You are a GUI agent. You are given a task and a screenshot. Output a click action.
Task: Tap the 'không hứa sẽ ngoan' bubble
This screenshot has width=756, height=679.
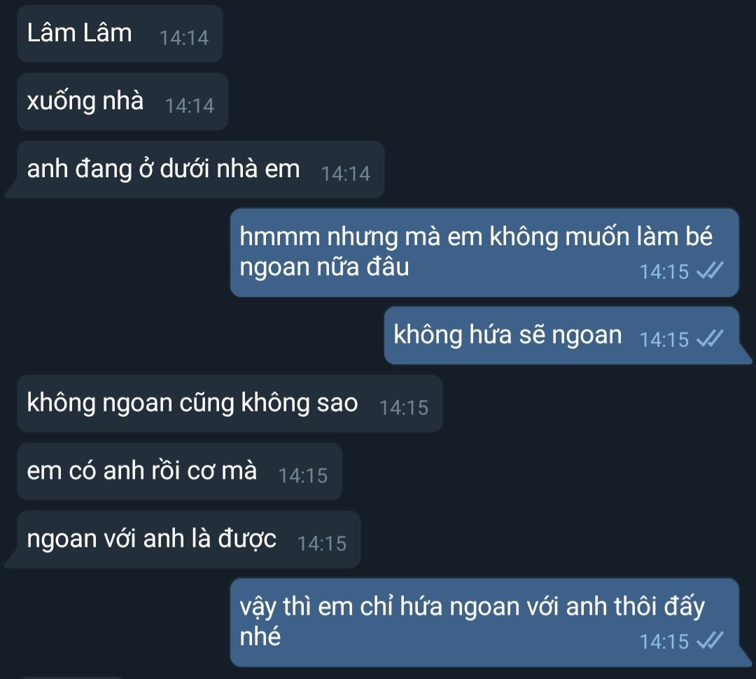tap(561, 336)
